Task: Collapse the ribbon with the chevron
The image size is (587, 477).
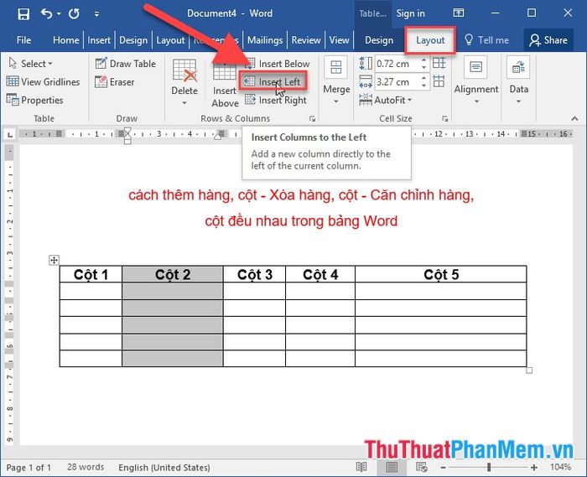Action: [574, 118]
